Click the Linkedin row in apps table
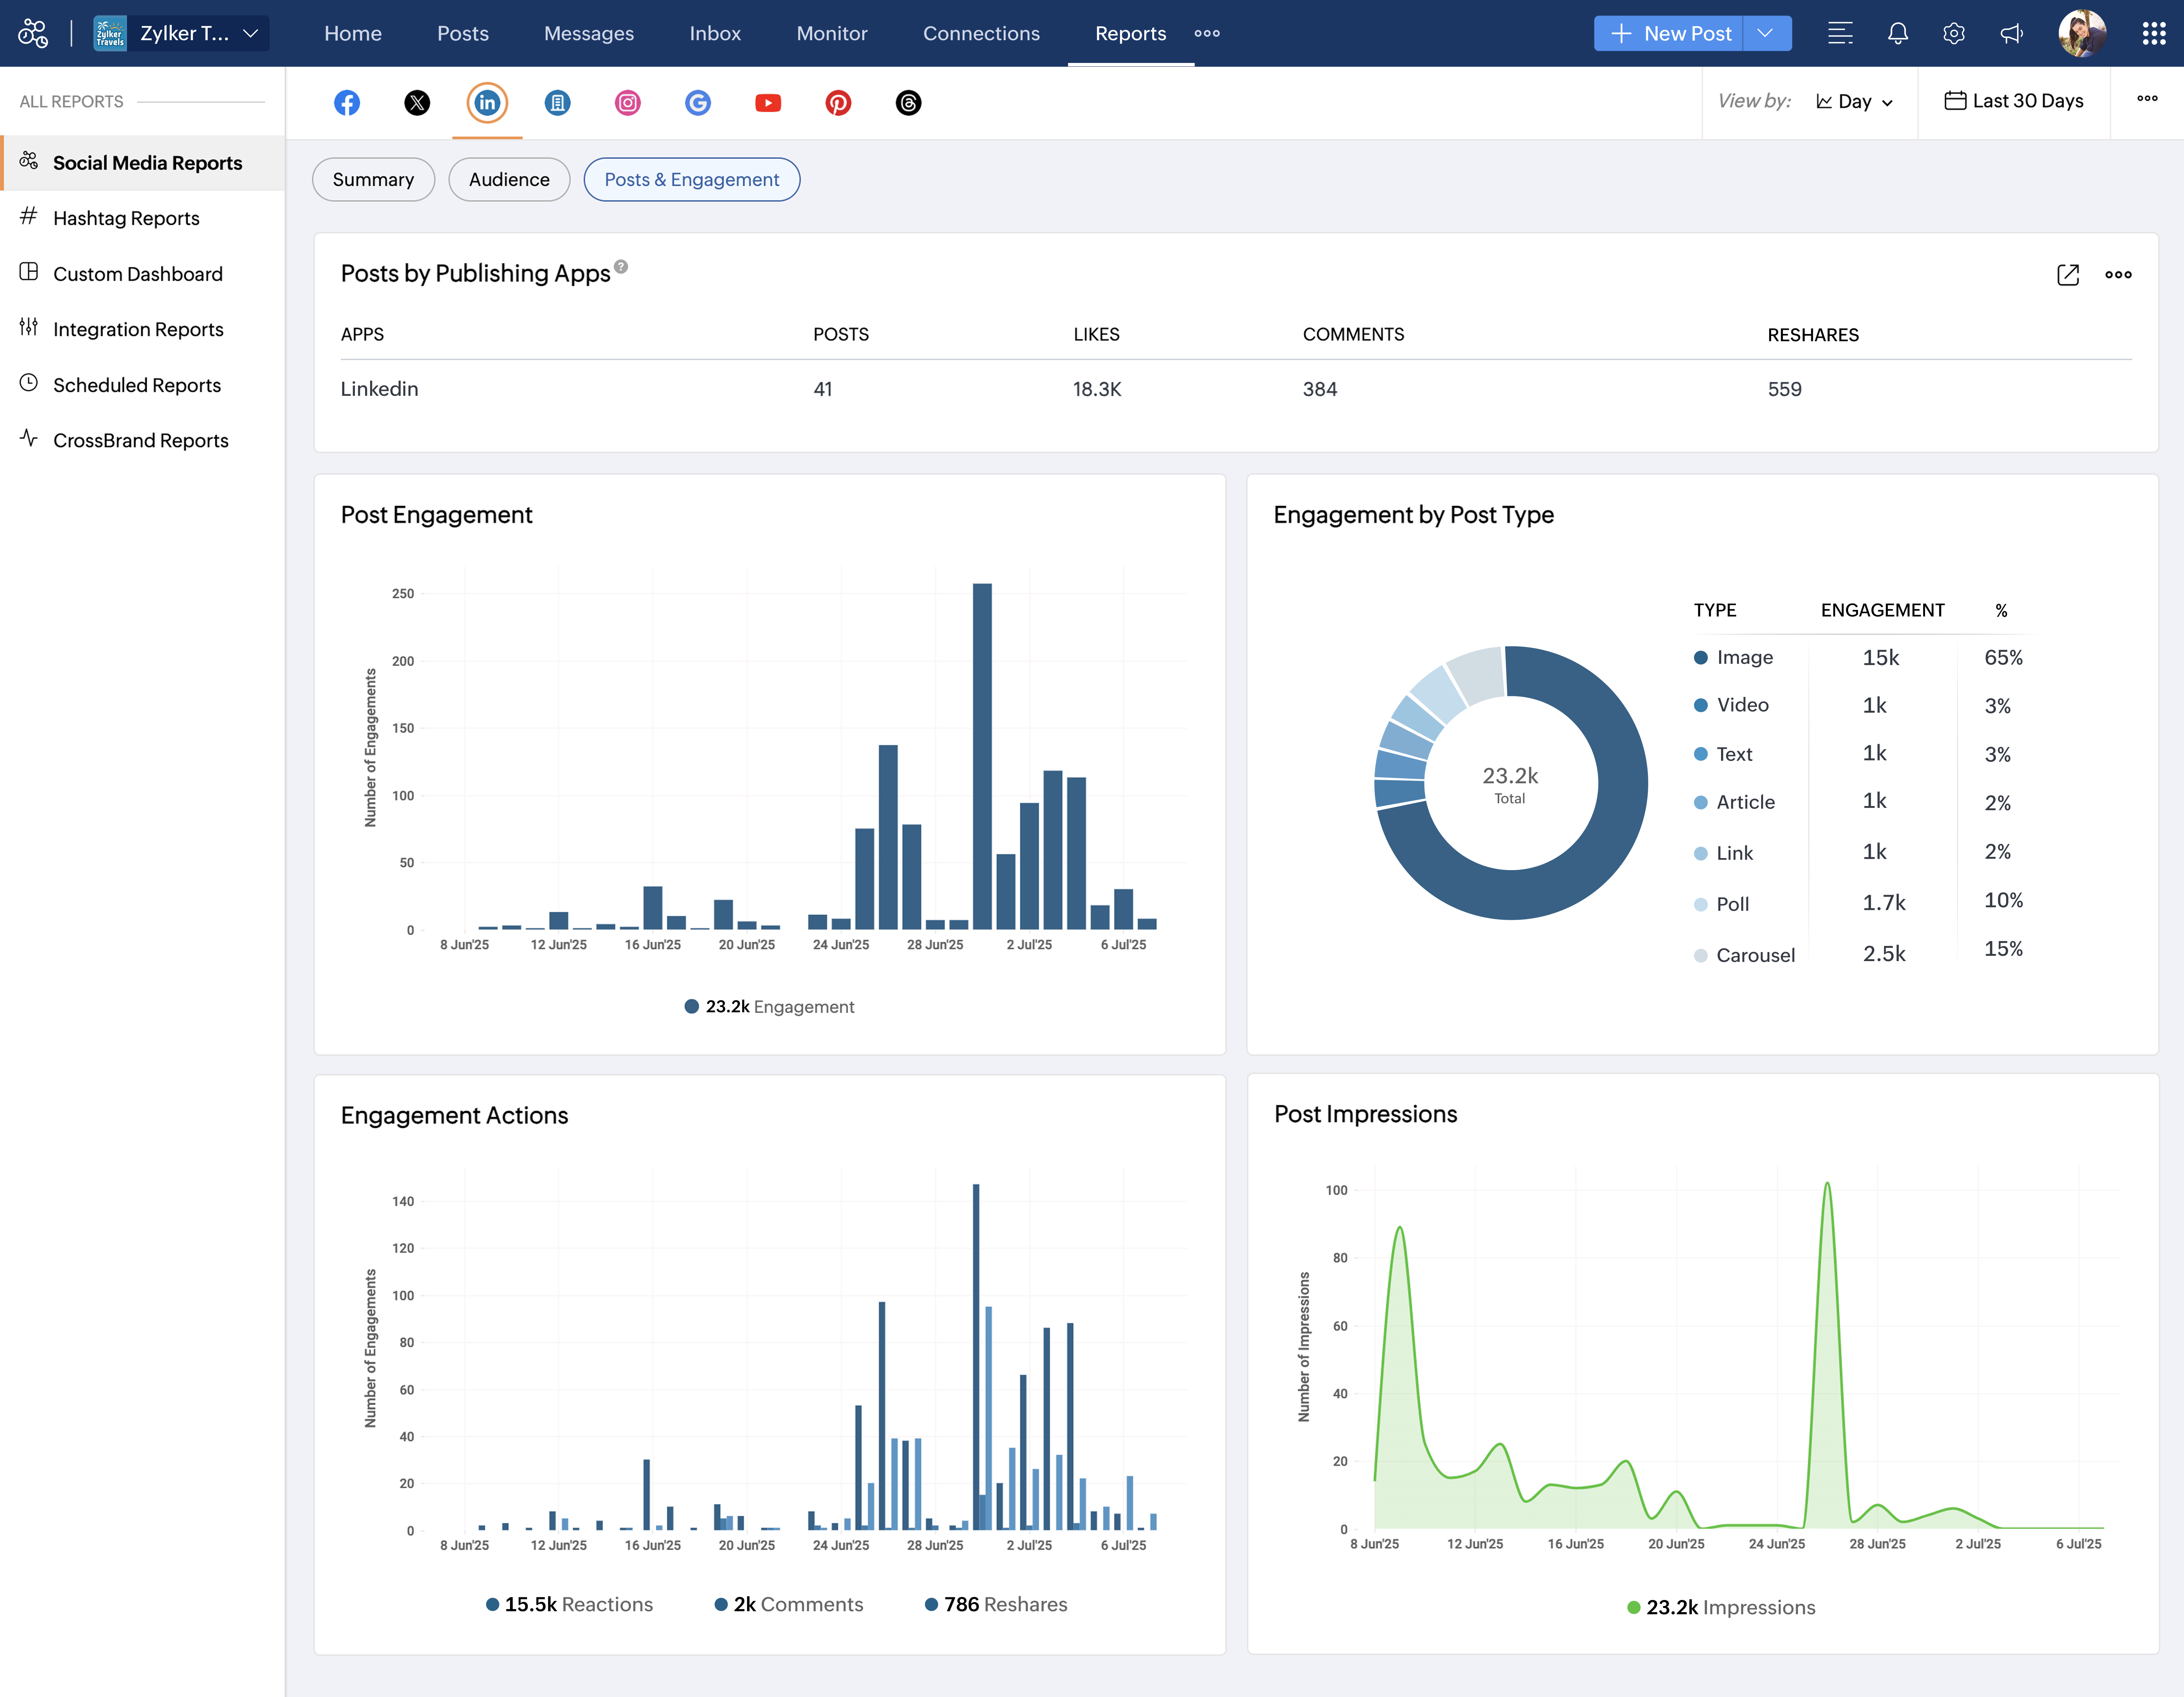 1236,389
